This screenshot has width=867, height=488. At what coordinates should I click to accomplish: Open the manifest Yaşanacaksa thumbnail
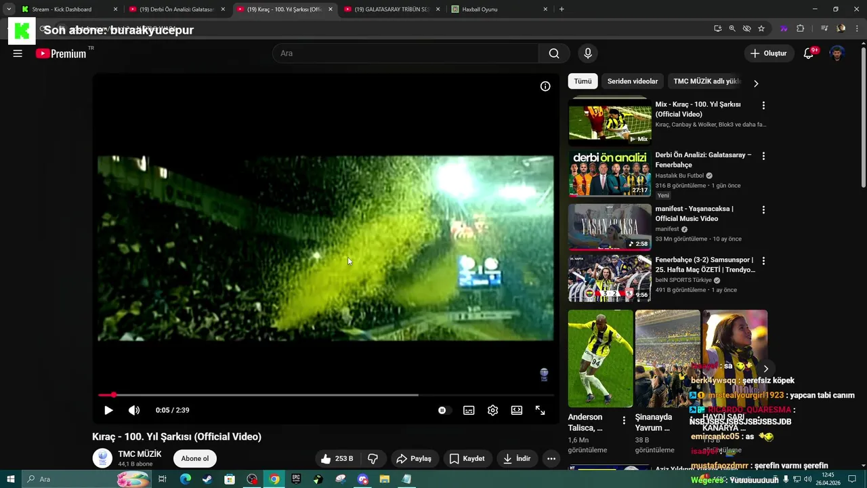[x=610, y=227]
